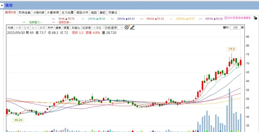Toggle the 分價量 volume profile
The width and height of the screenshot is (259, 132).
click(97, 28)
